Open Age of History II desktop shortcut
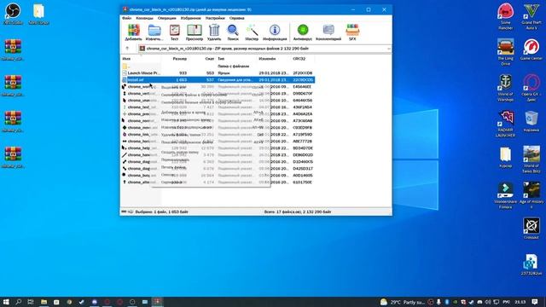 coord(531,195)
